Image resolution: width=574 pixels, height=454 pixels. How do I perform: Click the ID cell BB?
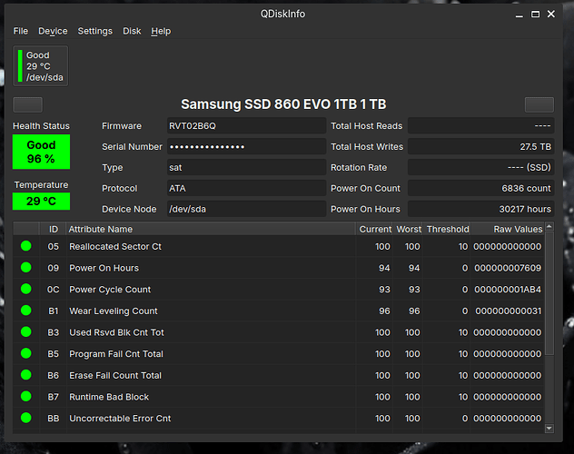tap(54, 419)
